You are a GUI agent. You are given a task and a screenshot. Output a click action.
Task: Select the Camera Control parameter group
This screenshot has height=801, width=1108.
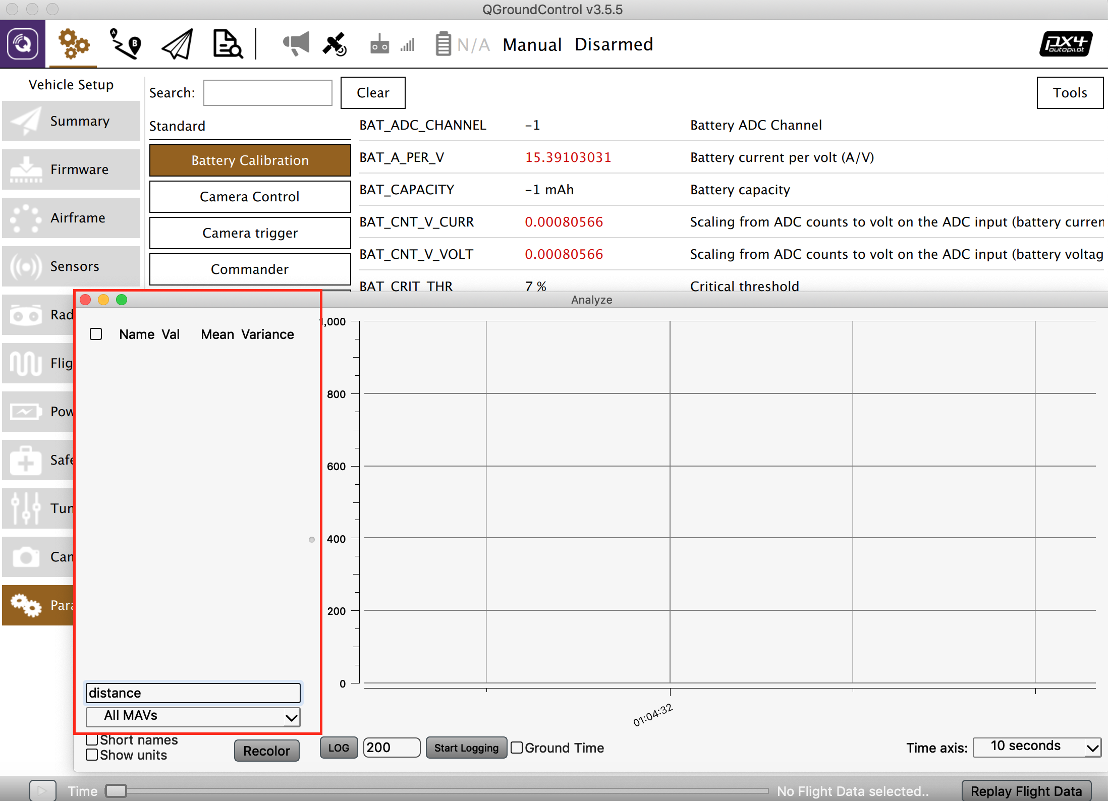[x=250, y=197]
